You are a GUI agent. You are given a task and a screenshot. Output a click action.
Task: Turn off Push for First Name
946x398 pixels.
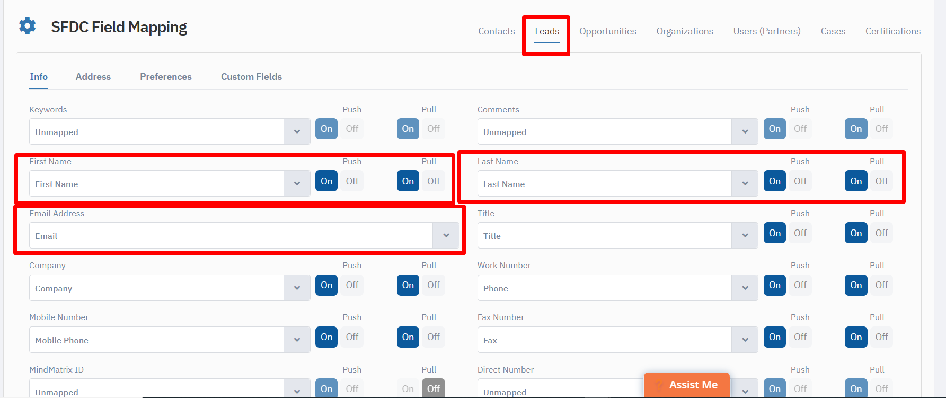352,181
